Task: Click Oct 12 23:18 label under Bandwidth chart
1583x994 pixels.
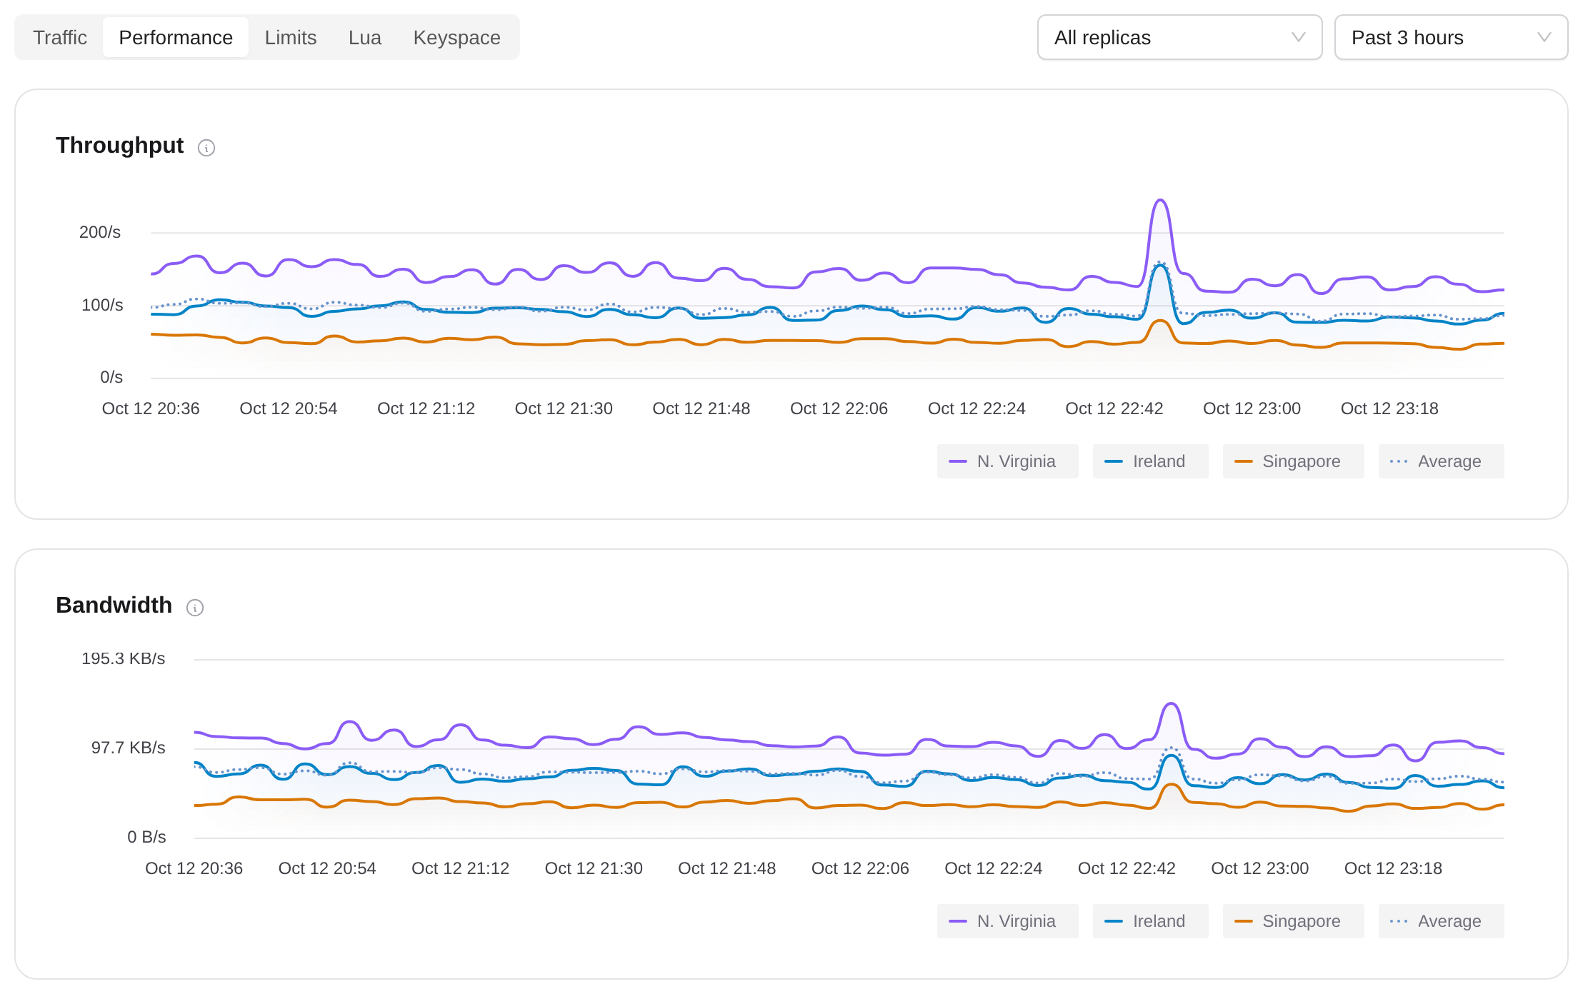Action: [x=1393, y=868]
